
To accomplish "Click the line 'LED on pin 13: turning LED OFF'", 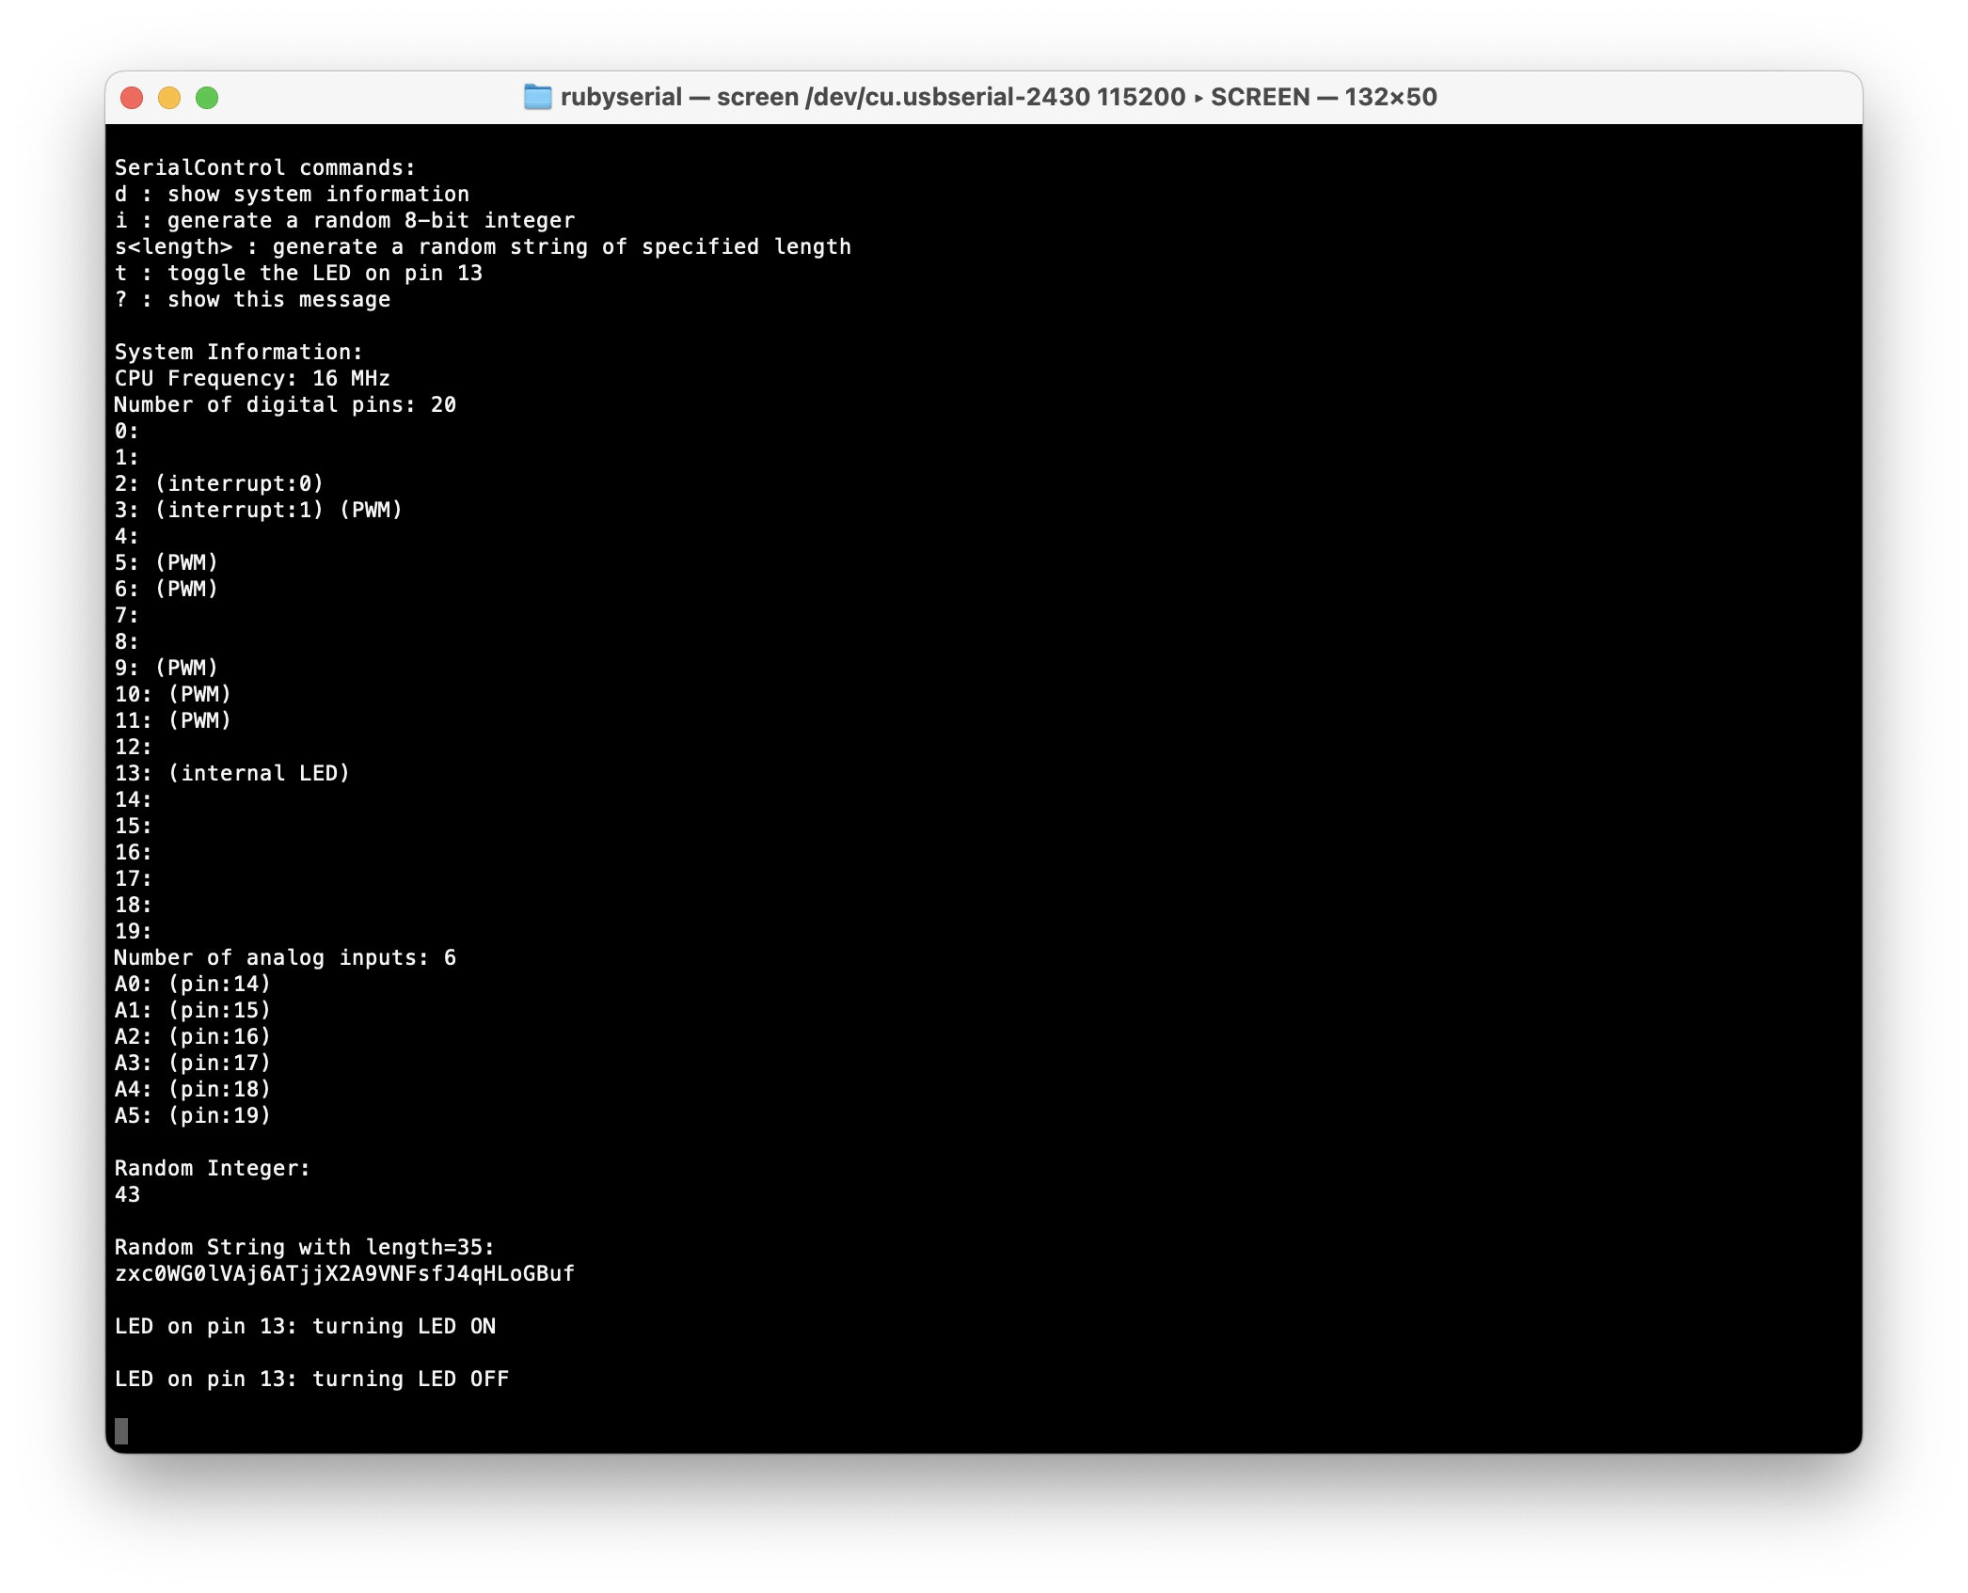I will (x=312, y=1379).
